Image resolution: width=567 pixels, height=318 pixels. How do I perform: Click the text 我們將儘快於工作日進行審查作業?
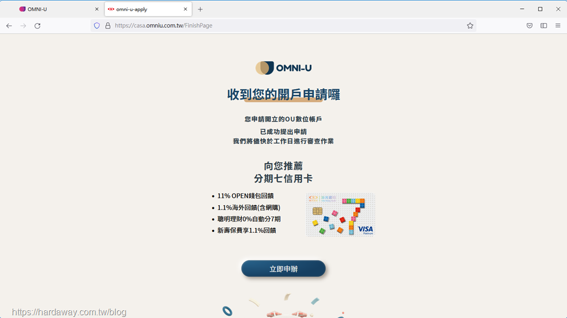(283, 141)
